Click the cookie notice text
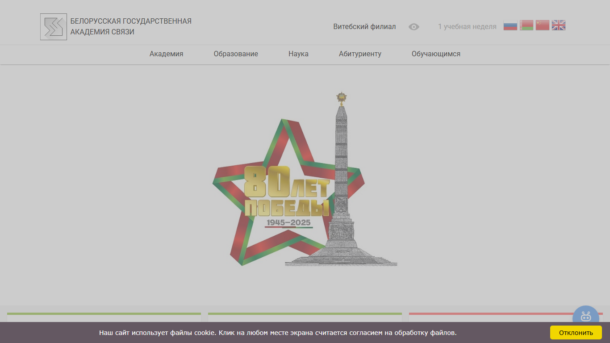The height and width of the screenshot is (343, 610). (278, 333)
